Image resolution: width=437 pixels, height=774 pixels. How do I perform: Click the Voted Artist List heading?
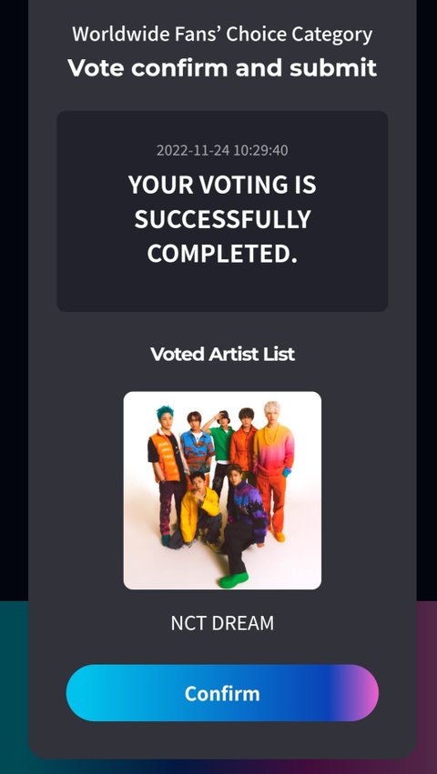[x=222, y=354]
